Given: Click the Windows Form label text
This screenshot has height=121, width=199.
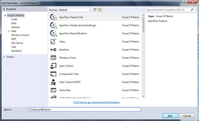Looking at the screenshot, I should pyautogui.click(x=68, y=58).
